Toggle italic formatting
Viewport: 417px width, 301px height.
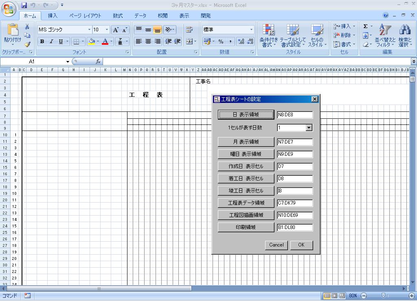51,41
